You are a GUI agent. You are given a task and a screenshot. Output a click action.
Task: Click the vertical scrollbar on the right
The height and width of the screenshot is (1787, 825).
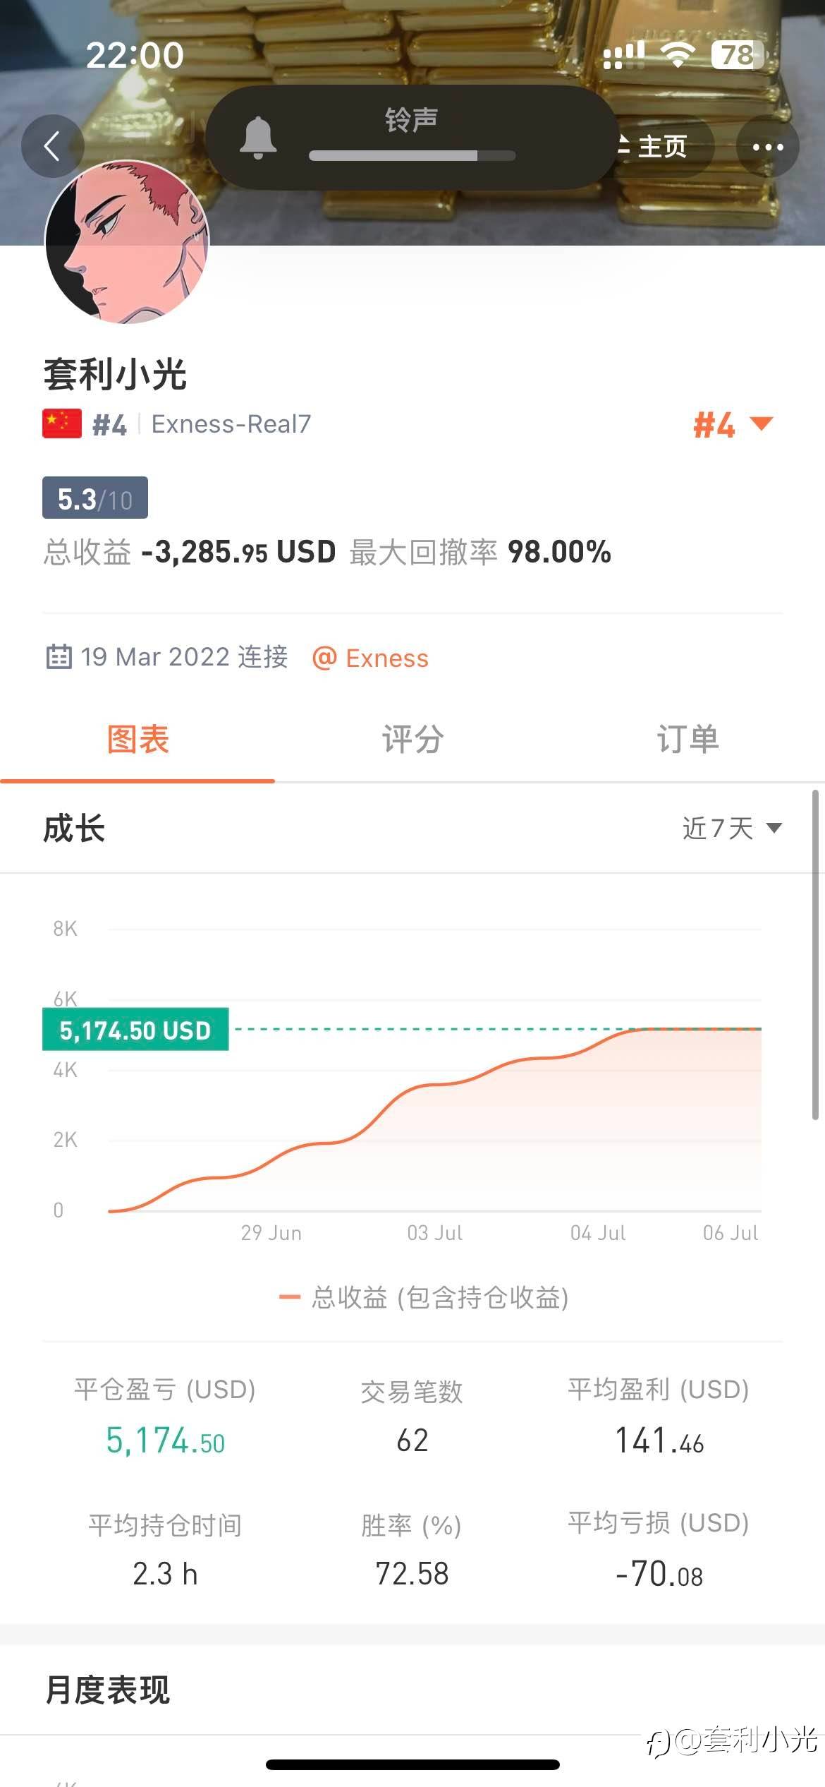[815, 953]
